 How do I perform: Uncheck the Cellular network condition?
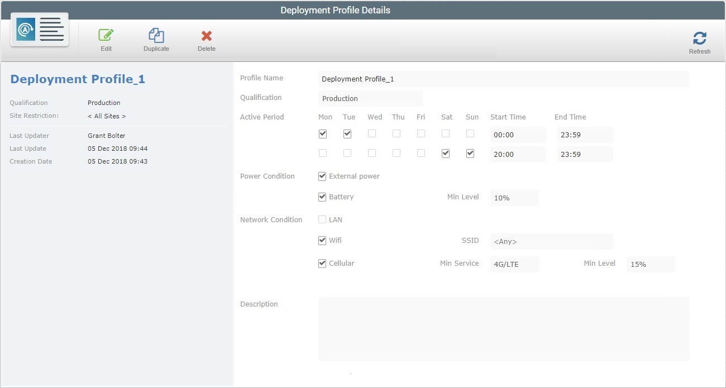pyautogui.click(x=322, y=263)
